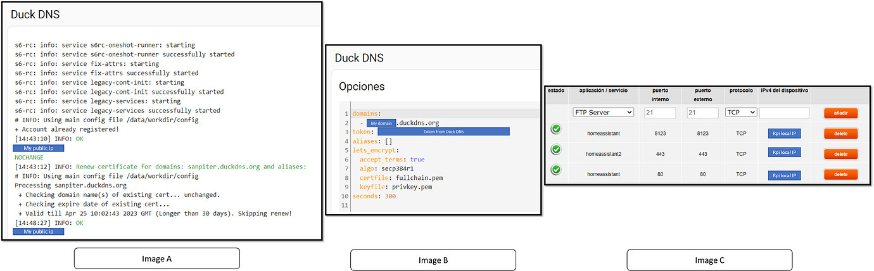
Task: Select internal port cell '80'
Action: [660, 174]
